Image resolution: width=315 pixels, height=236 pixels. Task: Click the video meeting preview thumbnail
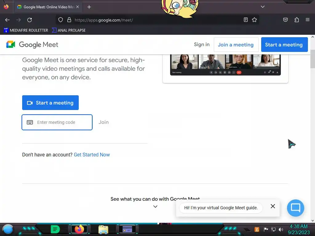pos(225,65)
